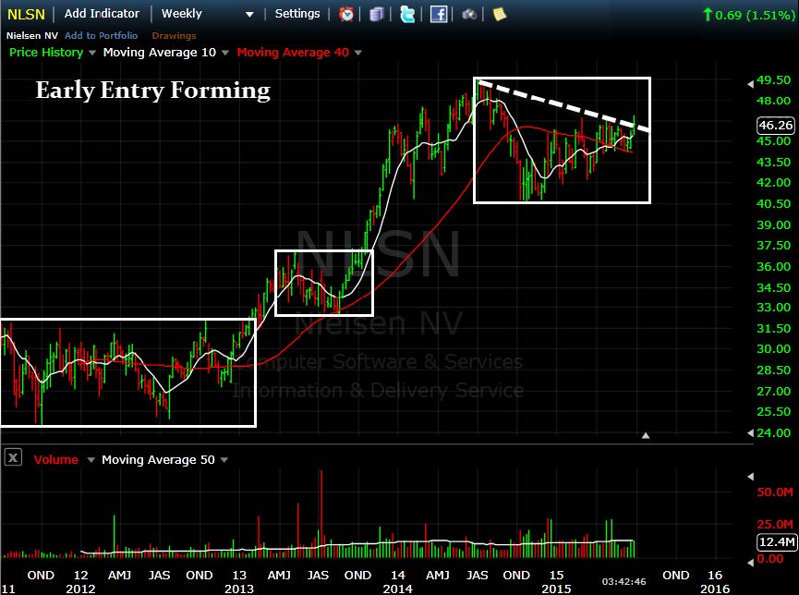Click the triangle beside volume 0.00
This screenshot has width=799, height=595.
click(750, 562)
